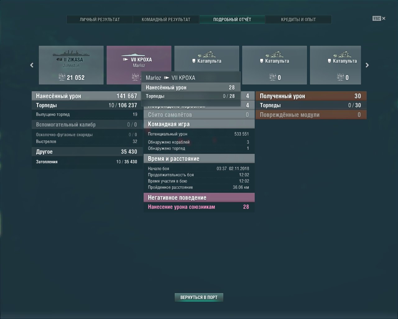Click the Нанесение урона союзникам row
Viewport: 398px width, 319px height.
pos(199,207)
